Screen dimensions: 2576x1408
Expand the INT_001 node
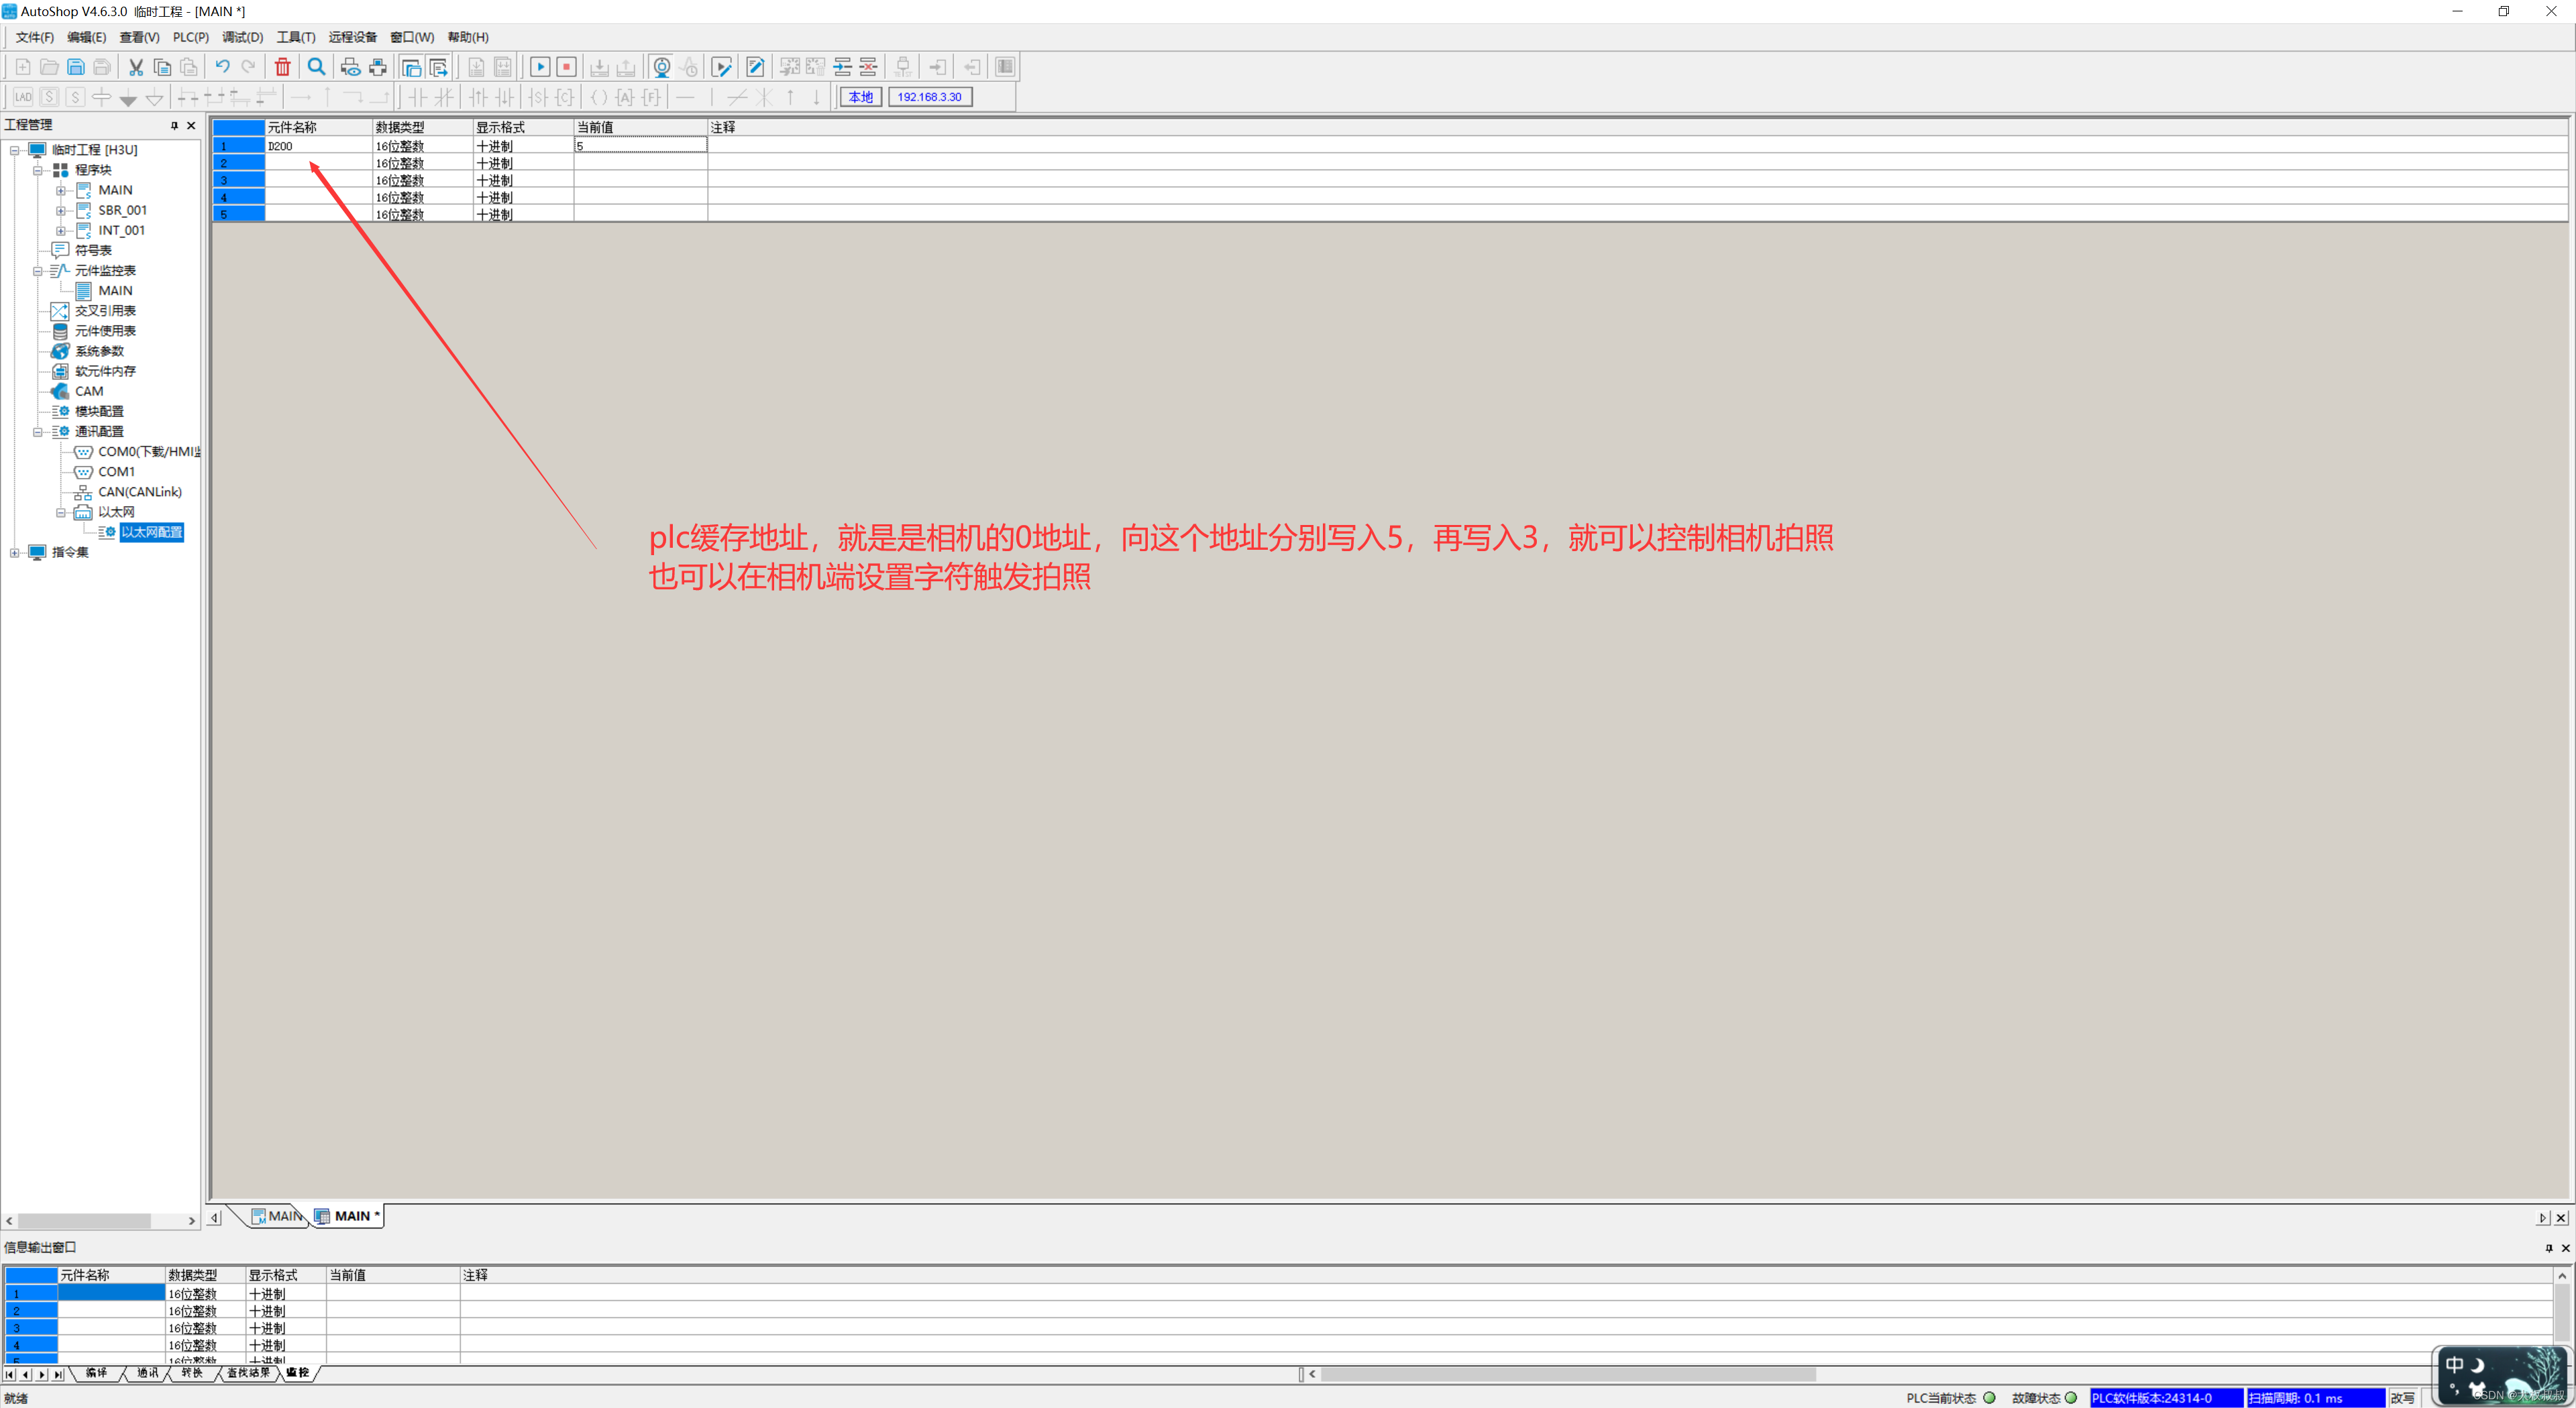tap(61, 231)
